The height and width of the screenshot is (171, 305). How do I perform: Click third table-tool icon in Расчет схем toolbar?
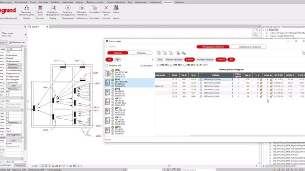point(171,53)
